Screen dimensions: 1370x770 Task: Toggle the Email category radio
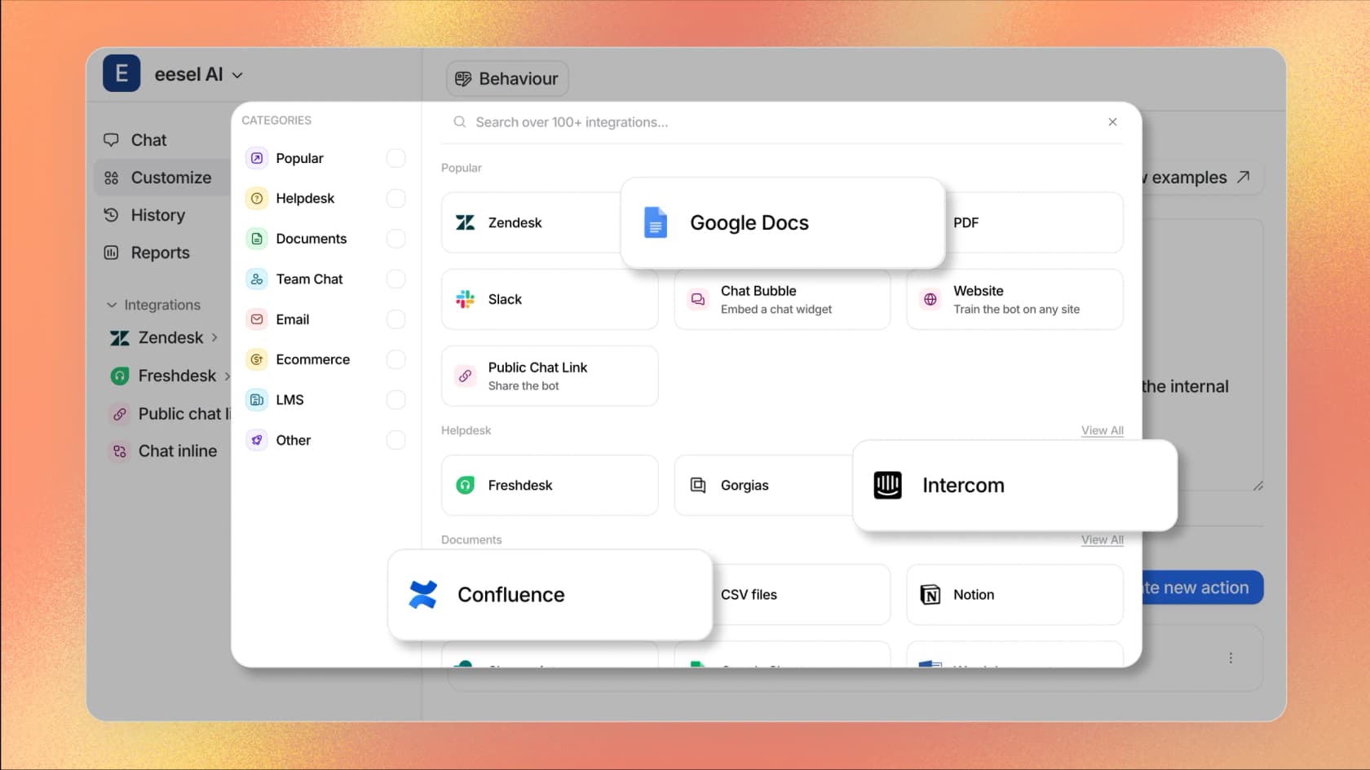[x=396, y=319]
